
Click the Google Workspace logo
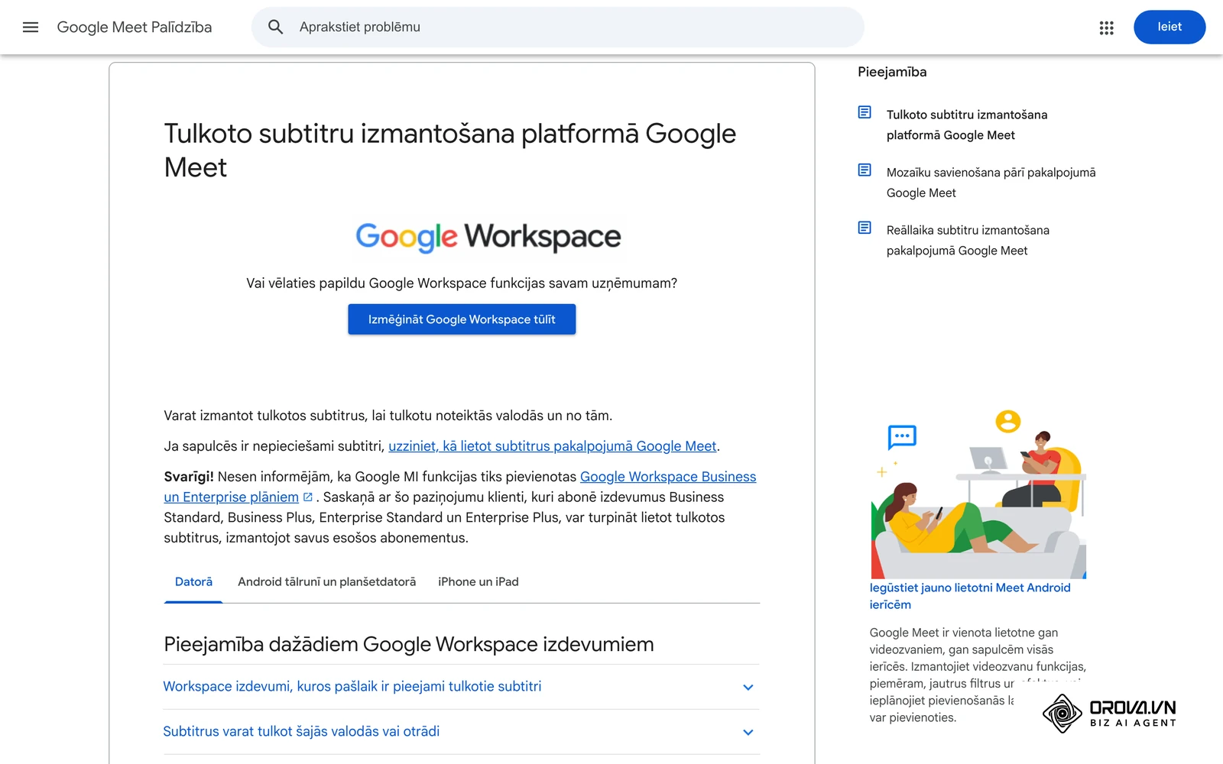coord(488,237)
